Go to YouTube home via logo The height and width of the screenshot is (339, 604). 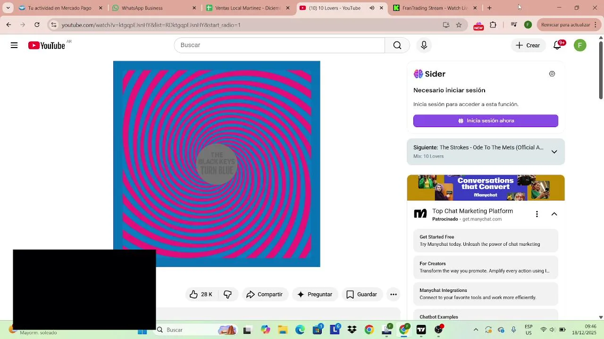pos(46,45)
